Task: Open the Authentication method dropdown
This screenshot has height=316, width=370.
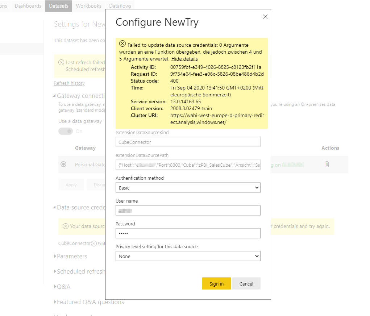Action: [x=188, y=188]
